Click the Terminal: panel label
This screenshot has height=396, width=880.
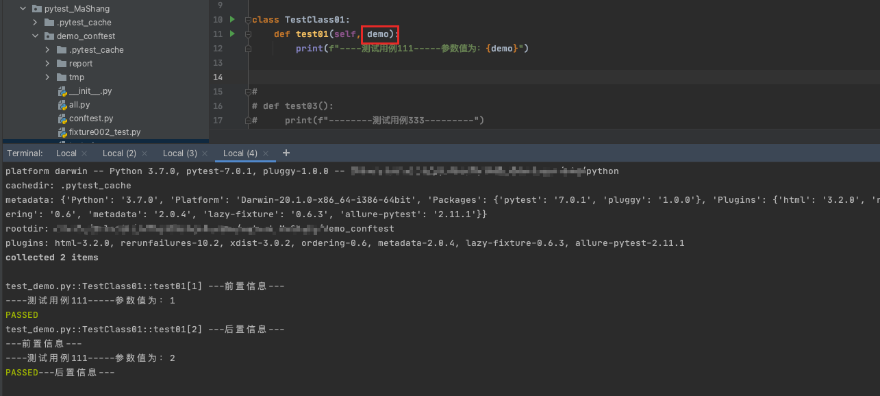(x=25, y=153)
